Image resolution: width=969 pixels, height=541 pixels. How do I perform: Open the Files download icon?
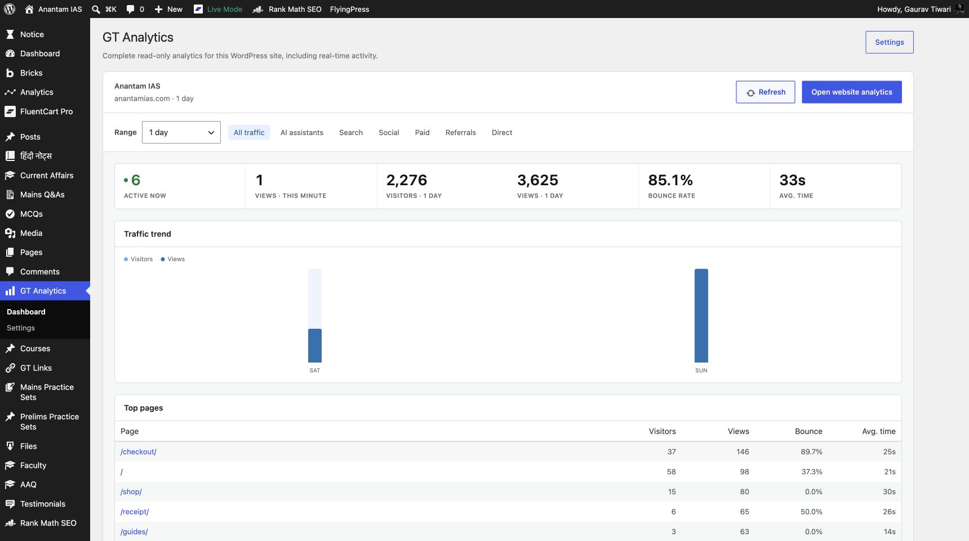tap(10, 446)
